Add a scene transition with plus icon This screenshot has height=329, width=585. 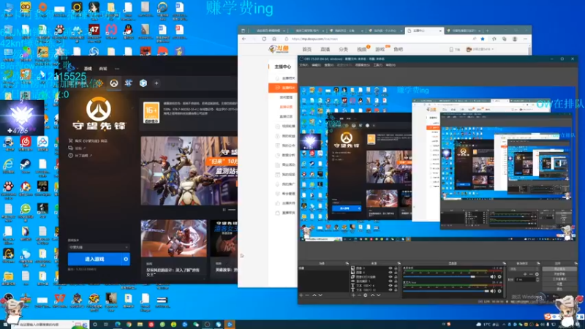point(525,274)
